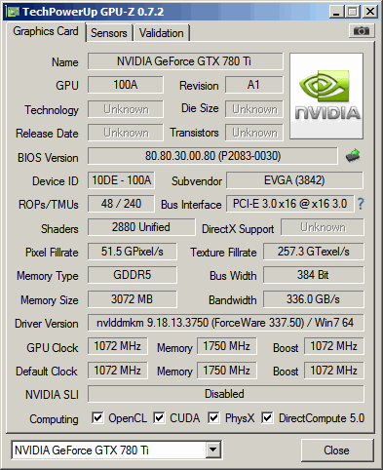This screenshot has width=383, height=470.
Task: Click the camera screenshot icon
Action: point(362,31)
